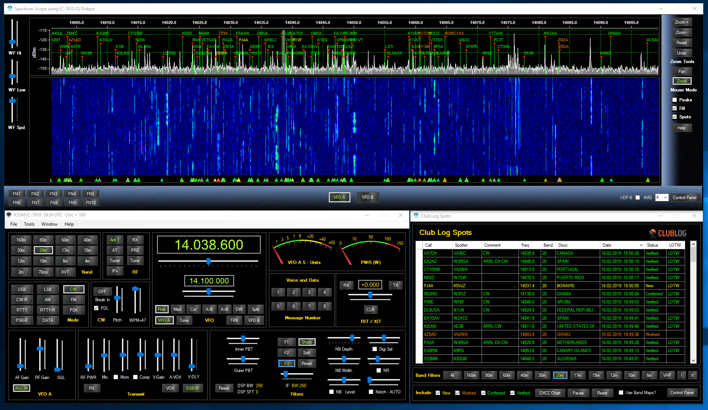The width and height of the screenshot is (708, 410).
Task: Click the Undo zoom tool
Action: pos(681,53)
